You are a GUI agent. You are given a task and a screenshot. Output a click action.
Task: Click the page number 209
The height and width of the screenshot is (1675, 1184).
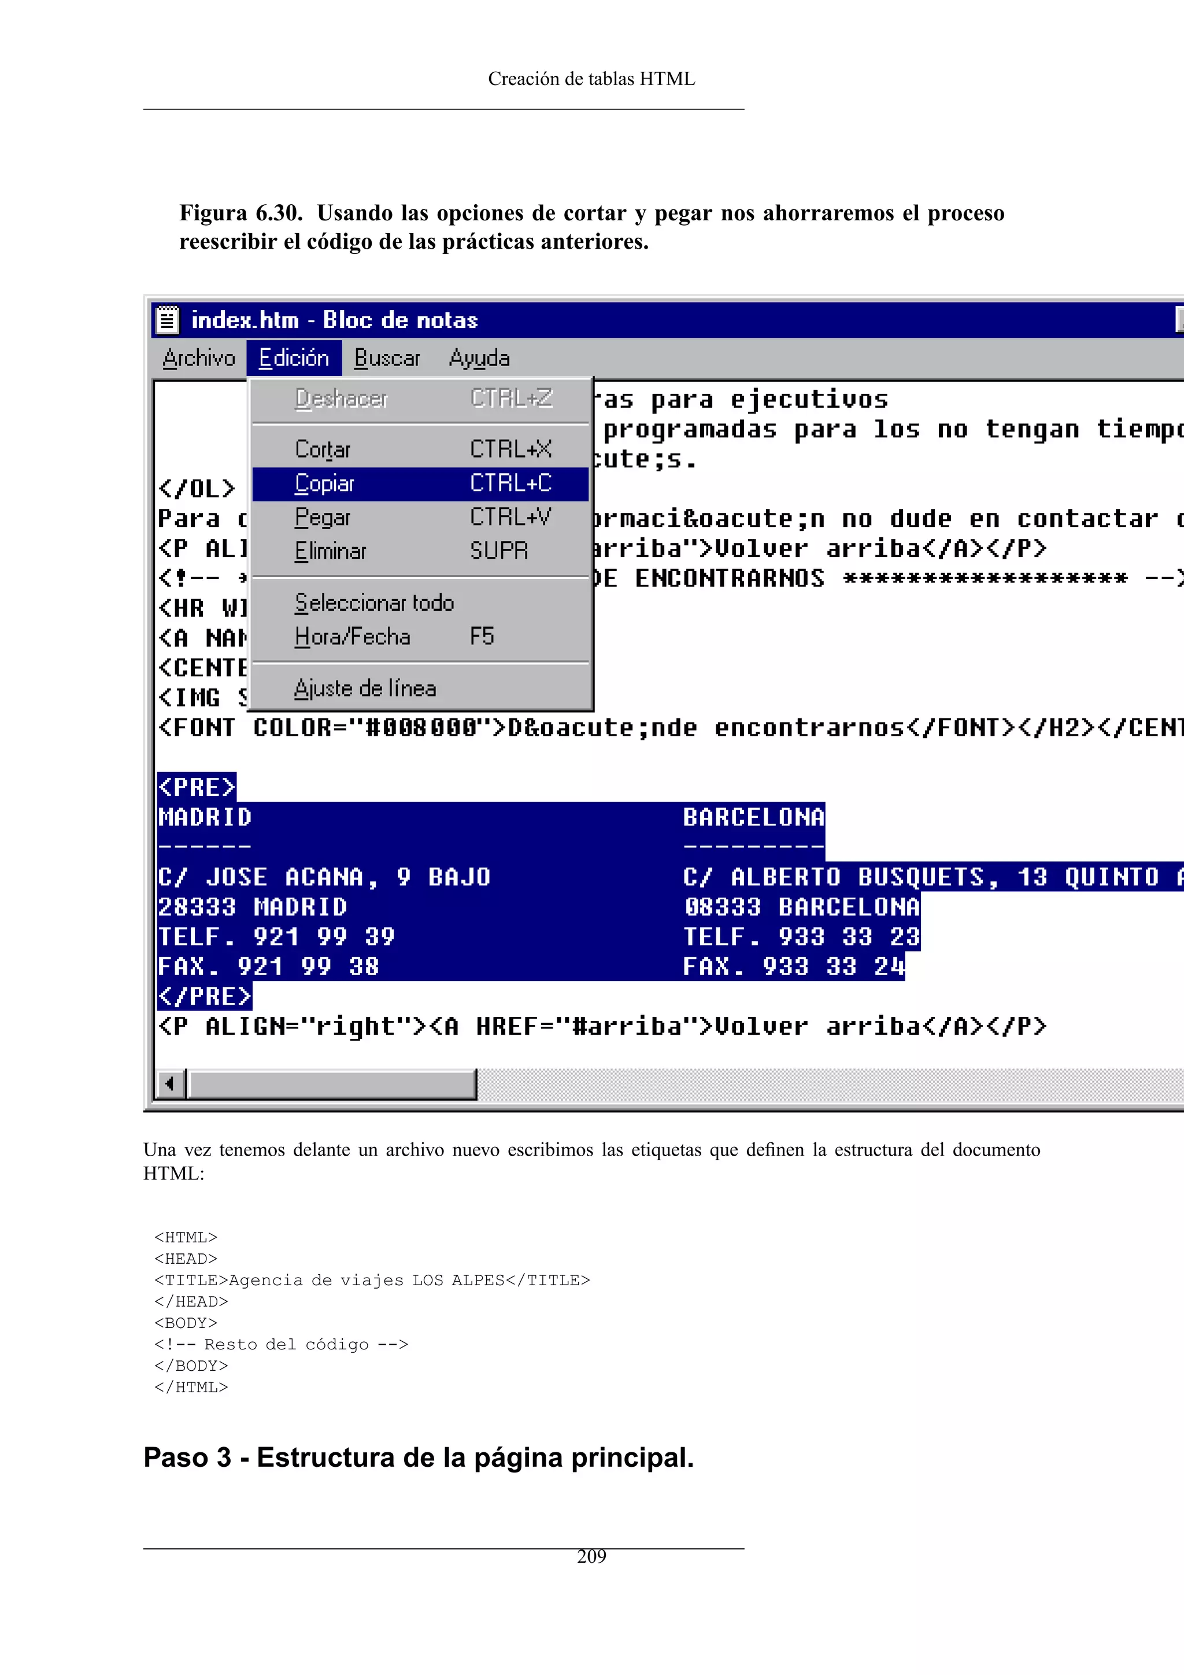tap(591, 1557)
